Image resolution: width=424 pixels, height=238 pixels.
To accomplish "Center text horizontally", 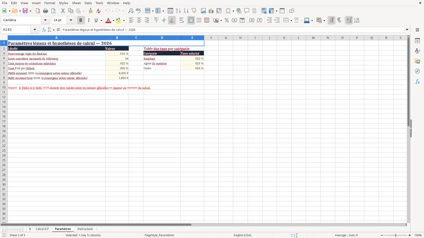I will pyautogui.click(x=139, y=20).
